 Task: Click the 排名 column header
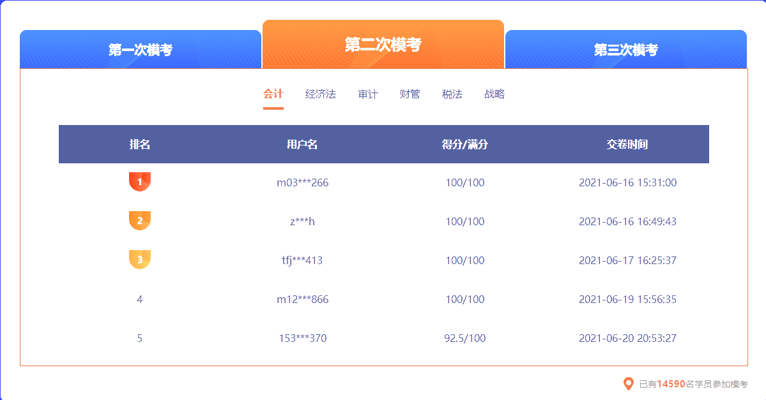coord(139,144)
